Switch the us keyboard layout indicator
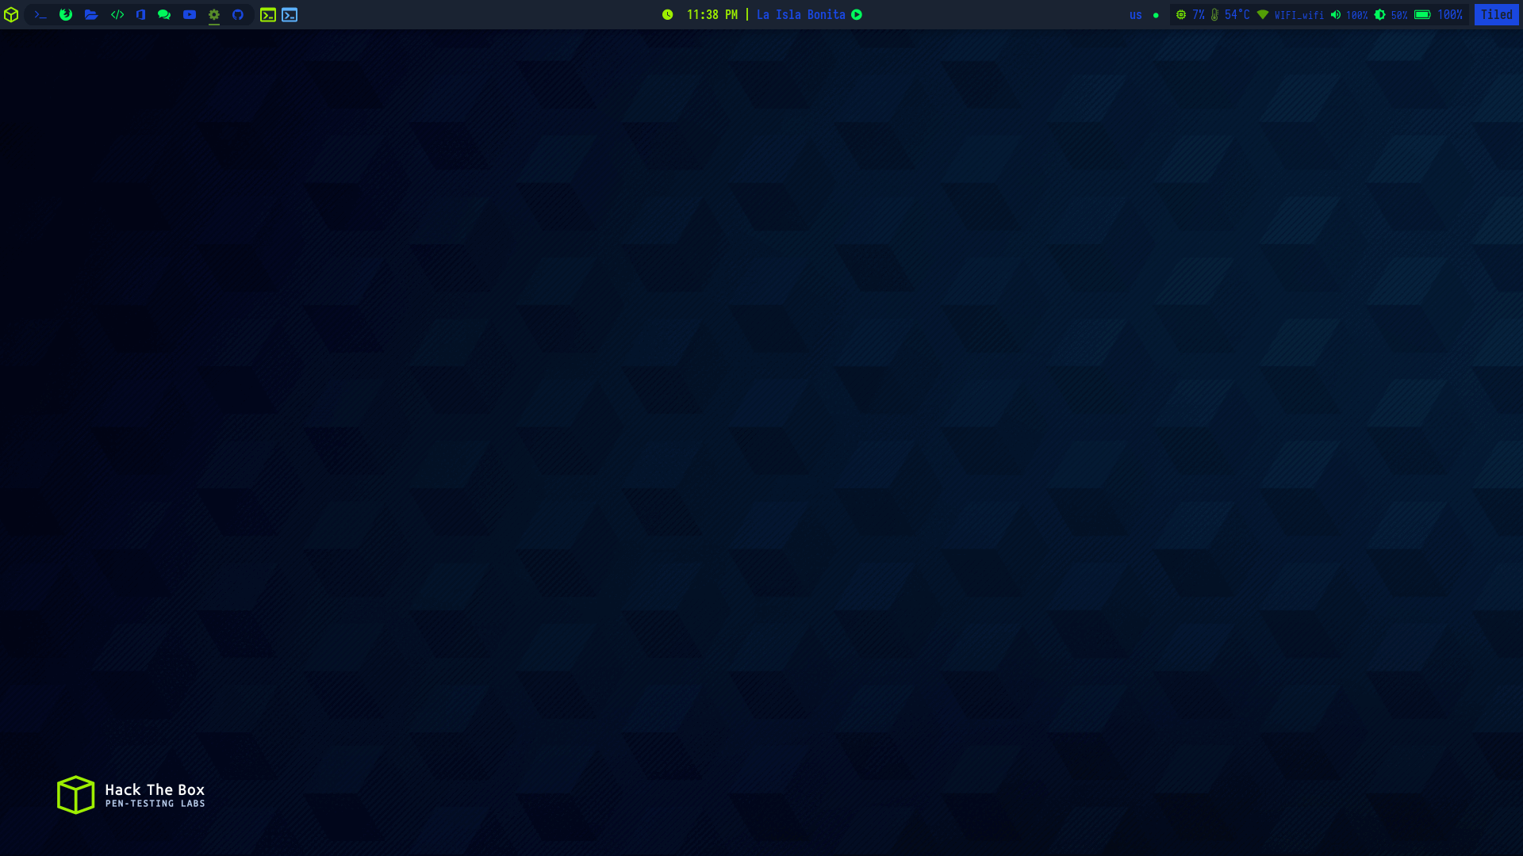The width and height of the screenshot is (1523, 856). [1136, 15]
